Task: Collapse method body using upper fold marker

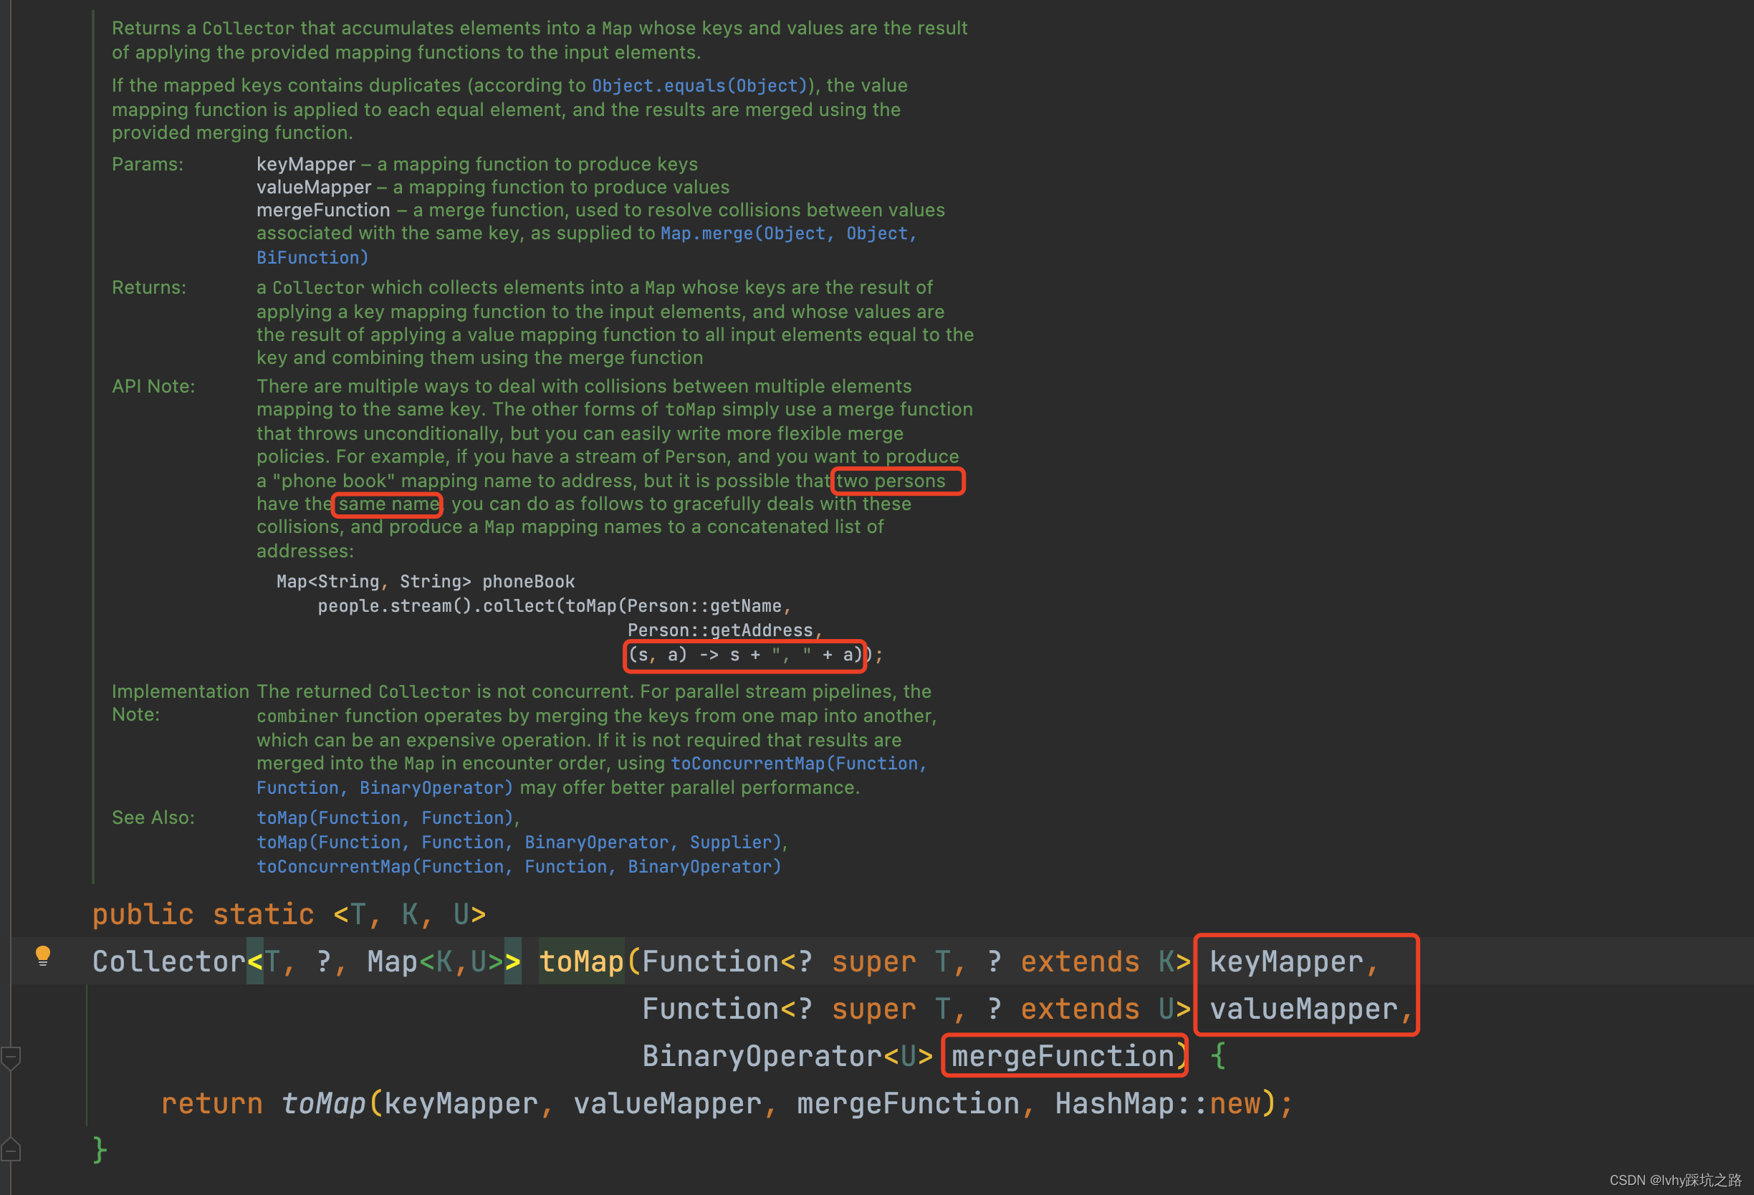Action: point(11,1057)
